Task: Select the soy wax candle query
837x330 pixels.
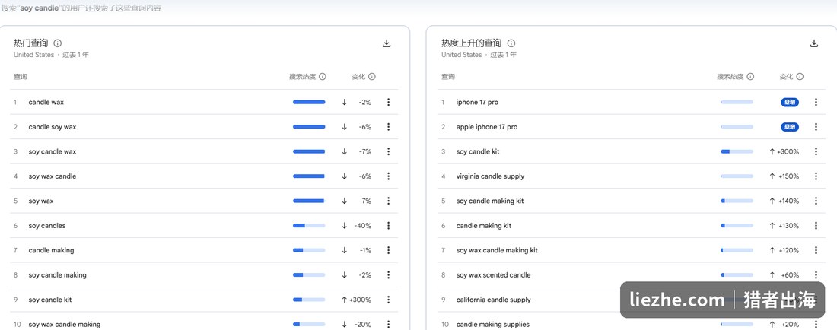Action: [53, 176]
